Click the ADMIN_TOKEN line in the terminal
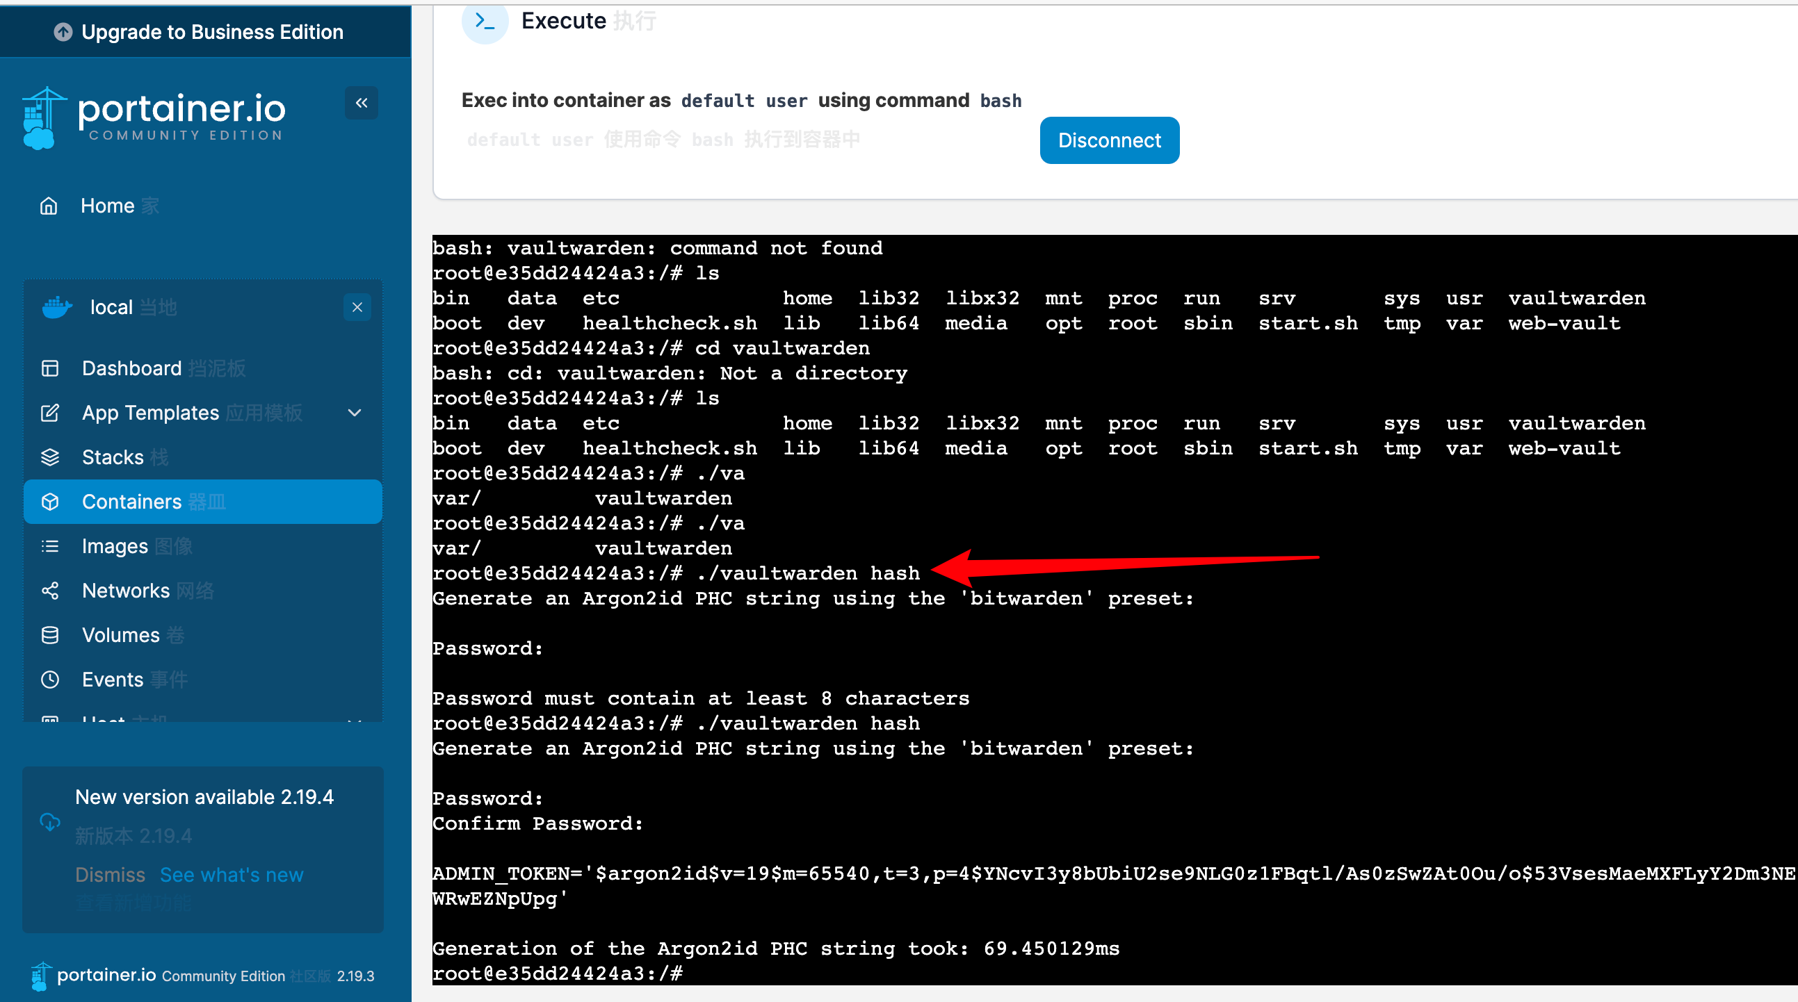 tap(1115, 886)
